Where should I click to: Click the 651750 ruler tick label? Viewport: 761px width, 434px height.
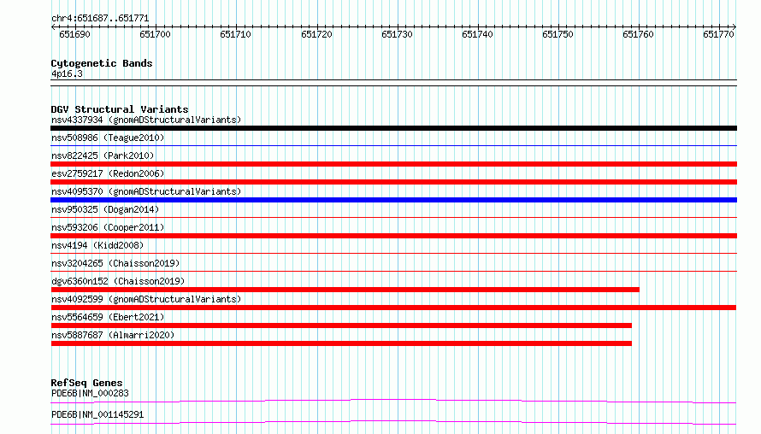[x=557, y=34]
